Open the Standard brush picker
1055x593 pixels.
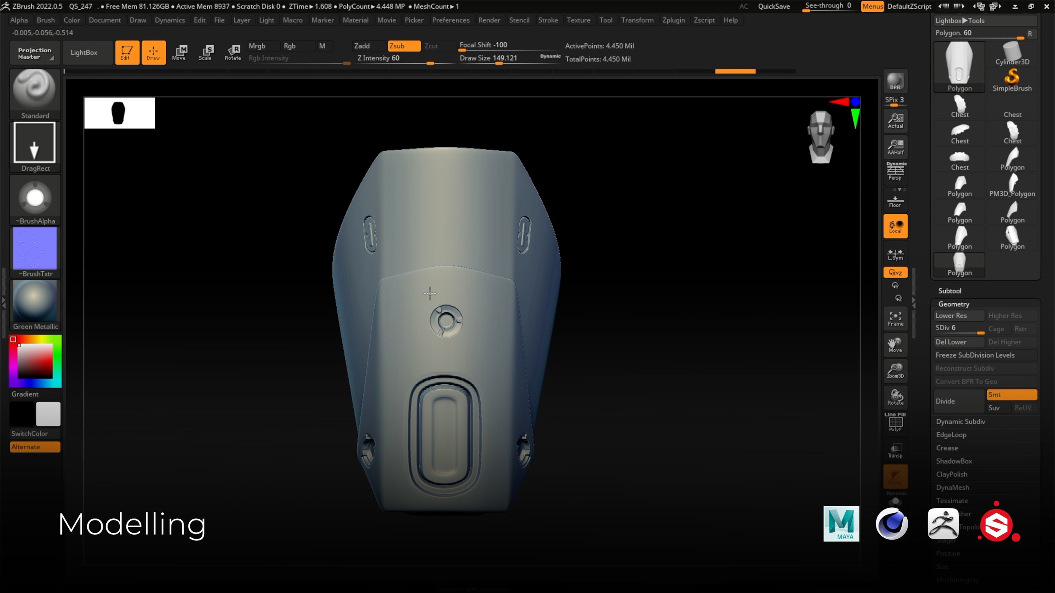coord(35,94)
